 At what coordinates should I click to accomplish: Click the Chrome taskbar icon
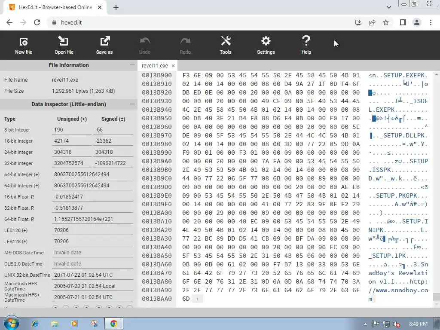(x=113, y=324)
